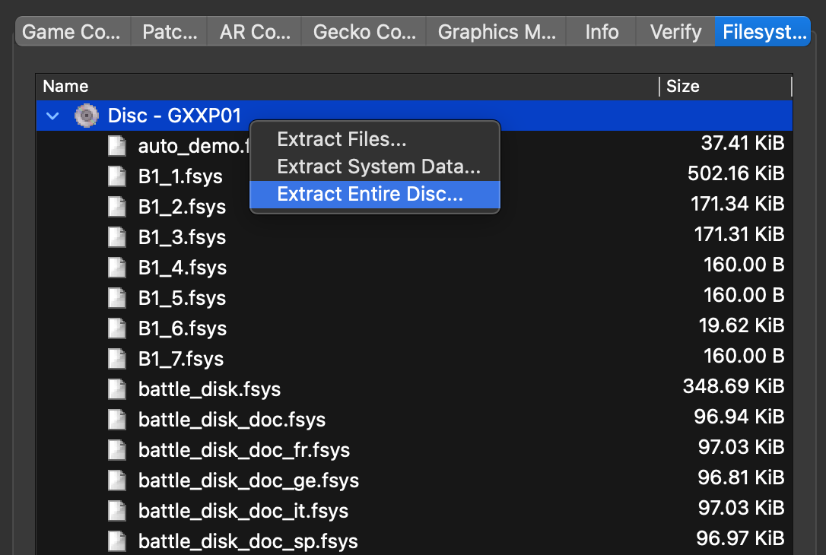Choose Extract System Data... menu entry
The height and width of the screenshot is (555, 826).
374,167
